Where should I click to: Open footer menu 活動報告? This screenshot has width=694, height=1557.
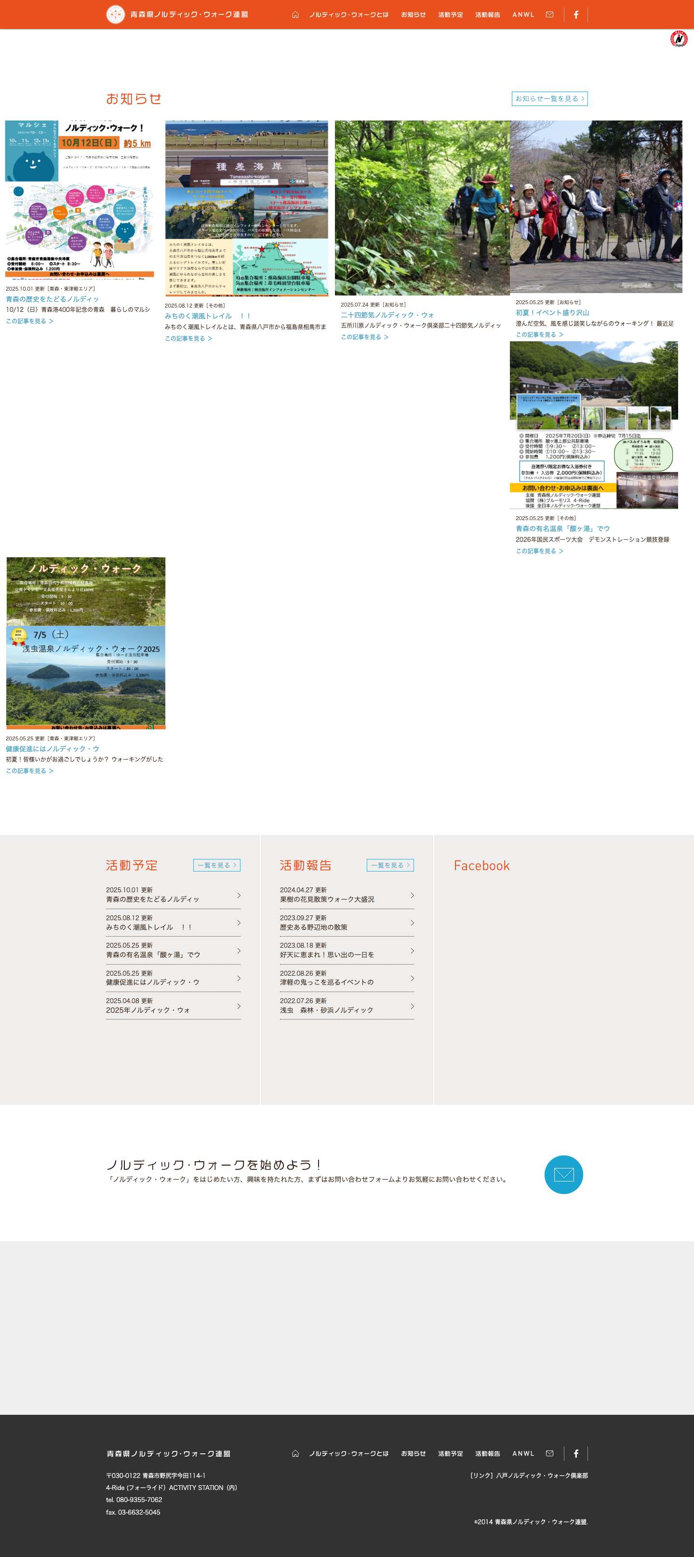point(487,1453)
